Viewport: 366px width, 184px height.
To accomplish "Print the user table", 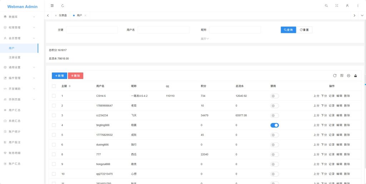I will (x=348, y=75).
